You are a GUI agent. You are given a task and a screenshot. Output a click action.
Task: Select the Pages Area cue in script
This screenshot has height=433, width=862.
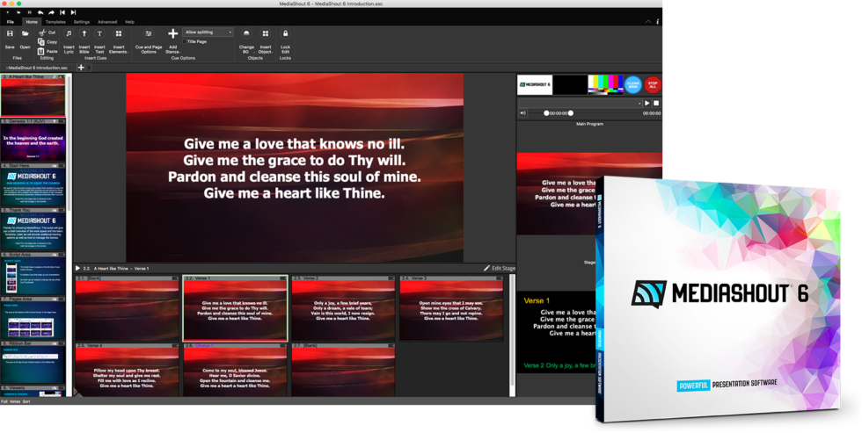pyautogui.click(x=33, y=318)
